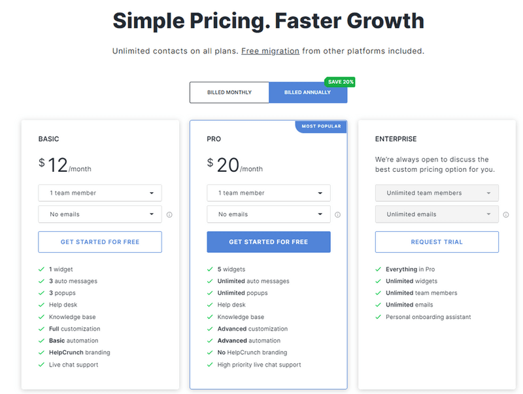Click the info icon beside Enterprise emails dropdown

click(506, 214)
